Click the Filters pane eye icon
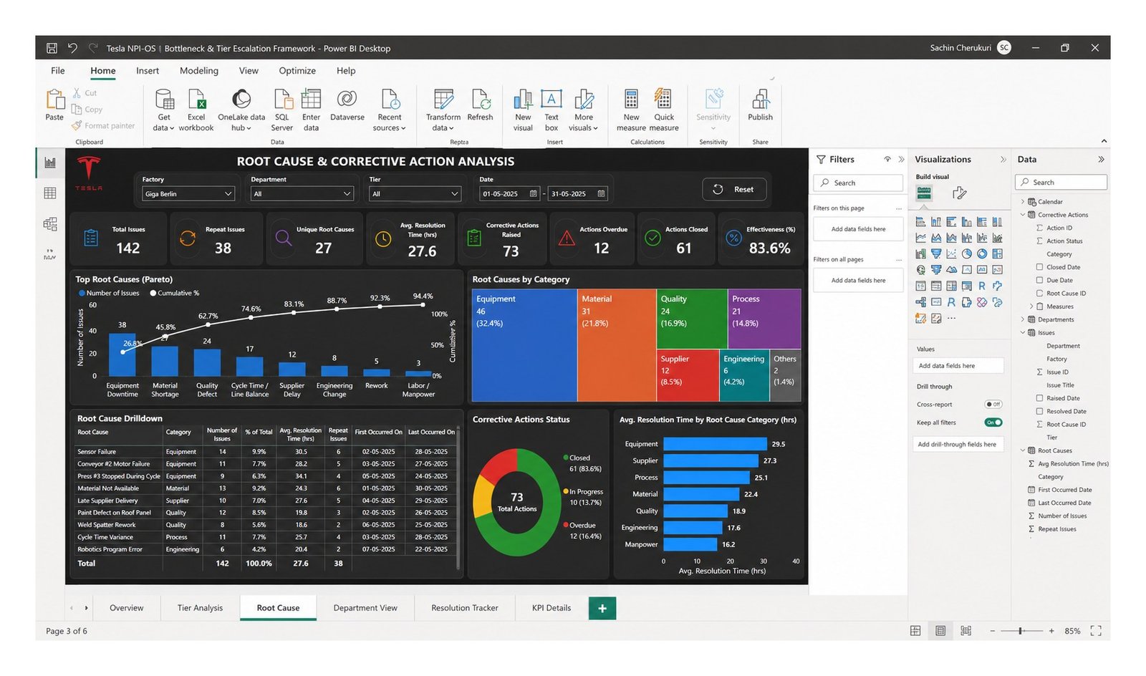 (x=887, y=159)
